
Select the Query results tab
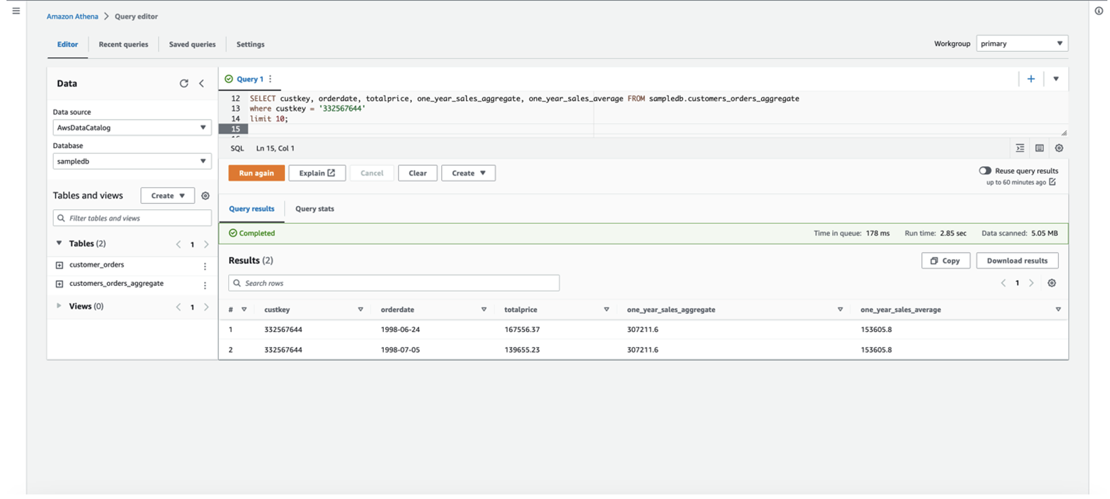pos(252,209)
